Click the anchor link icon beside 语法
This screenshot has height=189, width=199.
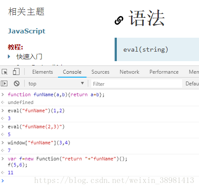click(119, 20)
